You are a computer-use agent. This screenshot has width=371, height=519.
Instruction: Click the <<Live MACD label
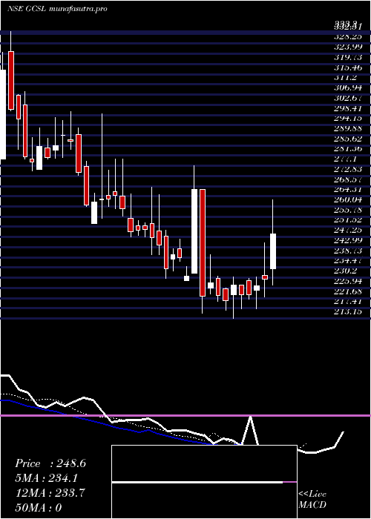(x=312, y=499)
